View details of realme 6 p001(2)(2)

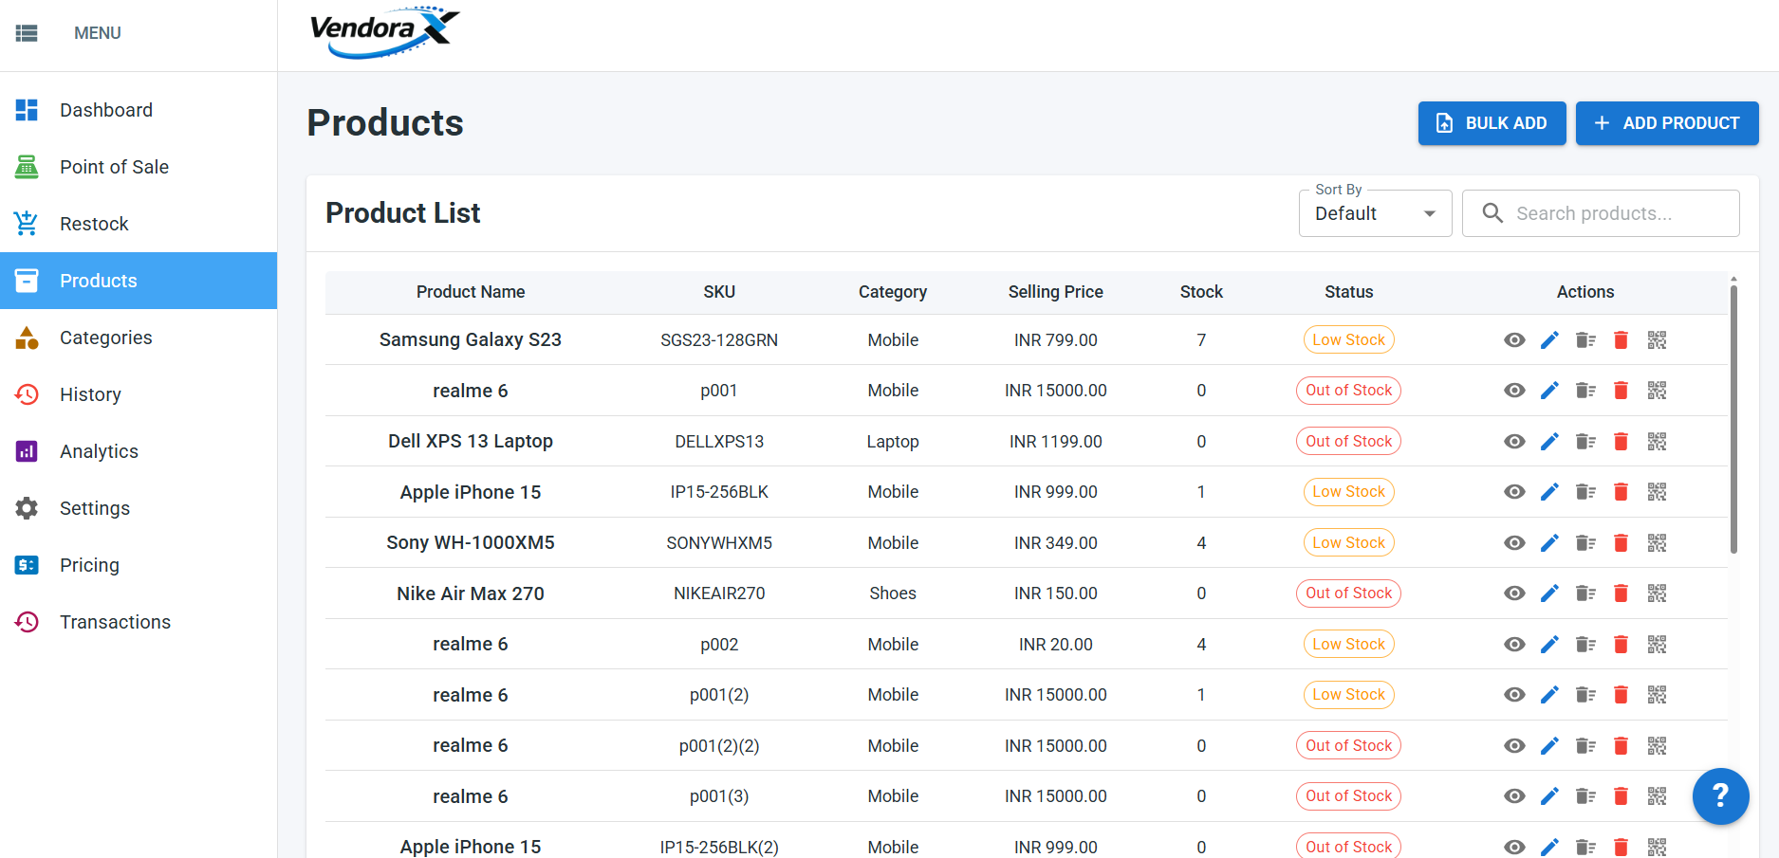tap(1514, 746)
